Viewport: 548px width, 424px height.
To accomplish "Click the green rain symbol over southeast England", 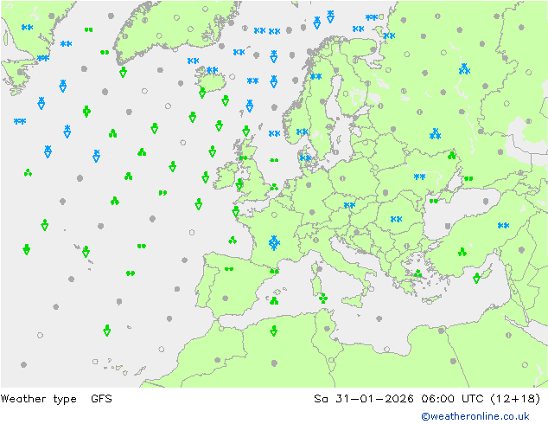I will [274, 187].
